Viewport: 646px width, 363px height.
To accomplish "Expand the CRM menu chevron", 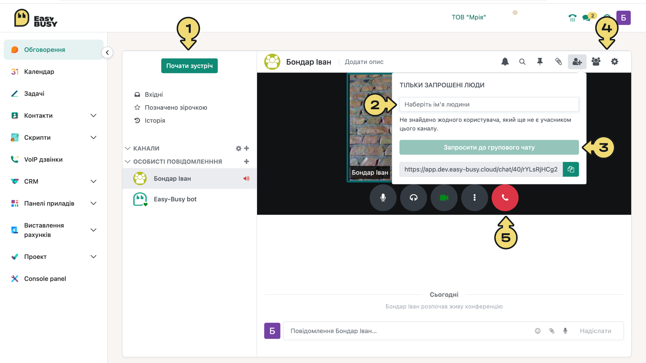I will click(x=94, y=182).
